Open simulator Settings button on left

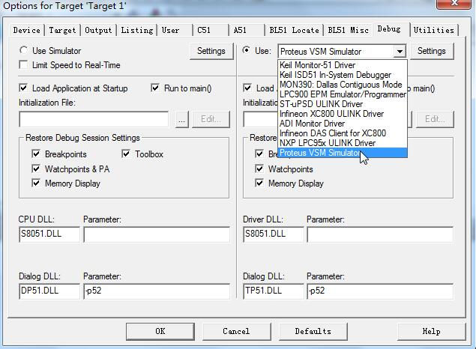click(211, 51)
